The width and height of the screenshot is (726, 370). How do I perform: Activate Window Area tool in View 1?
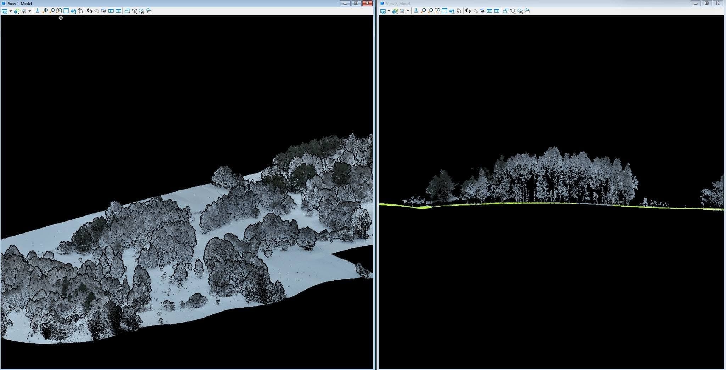(x=59, y=11)
